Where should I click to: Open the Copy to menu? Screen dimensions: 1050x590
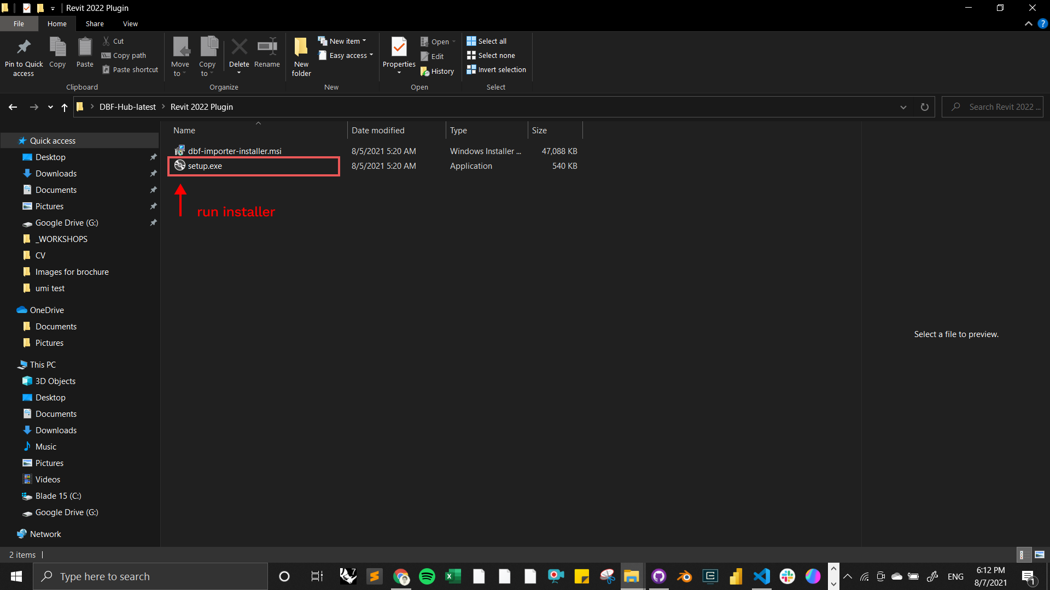(x=208, y=57)
